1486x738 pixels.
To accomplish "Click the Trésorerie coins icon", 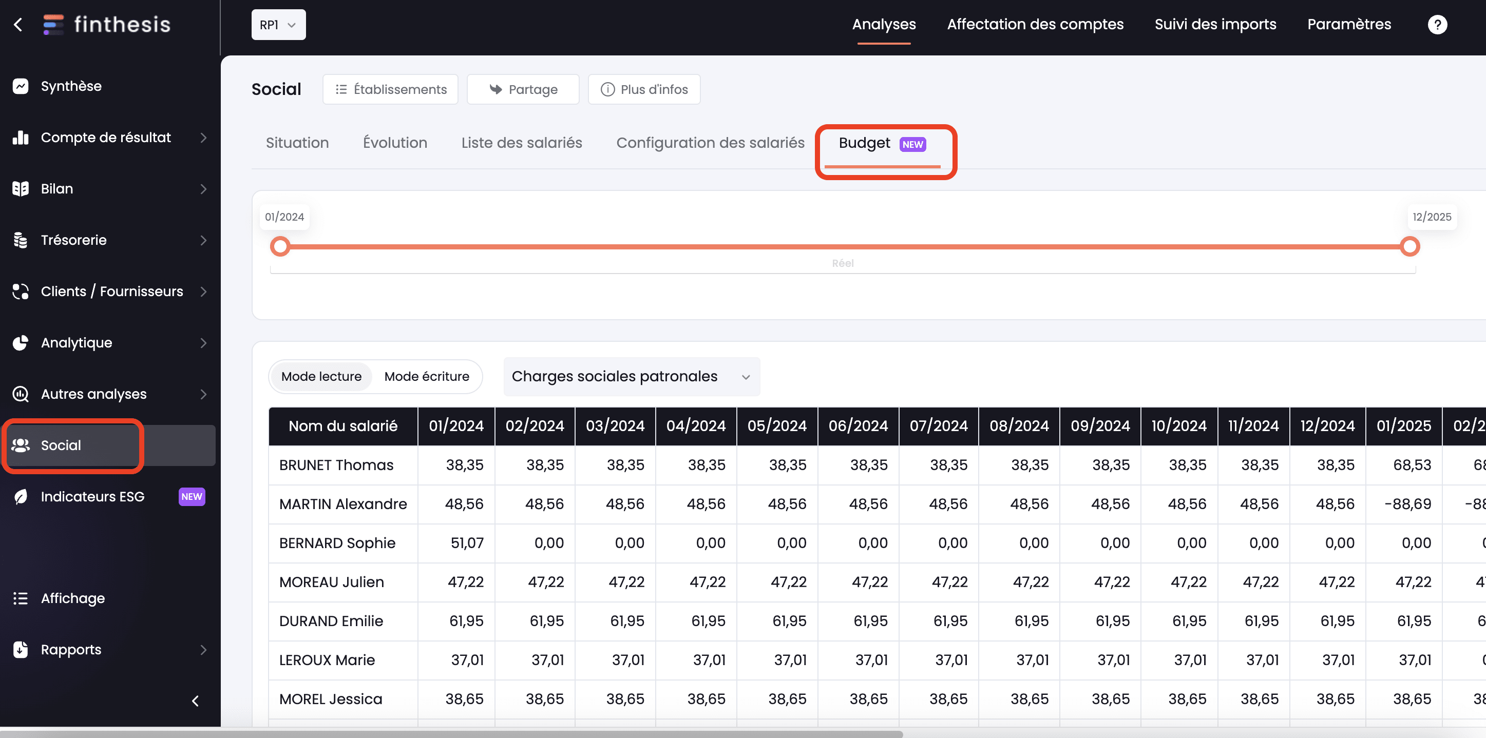I will coord(21,240).
